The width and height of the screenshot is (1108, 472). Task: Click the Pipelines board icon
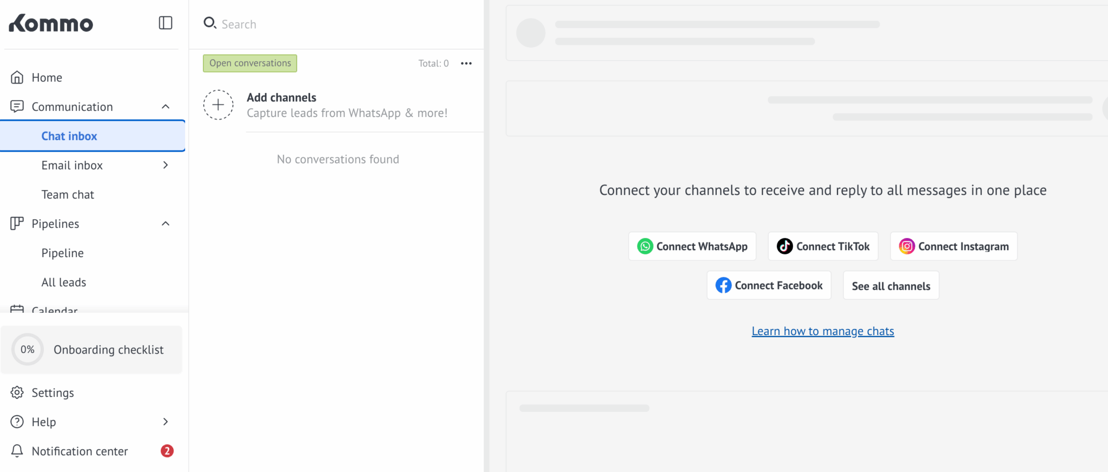click(17, 224)
